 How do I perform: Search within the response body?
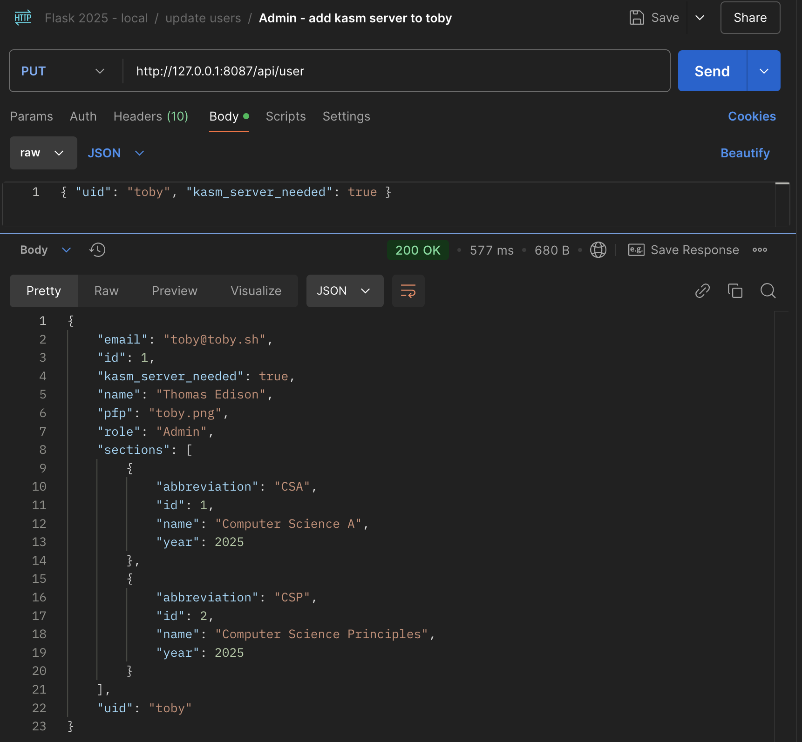768,291
